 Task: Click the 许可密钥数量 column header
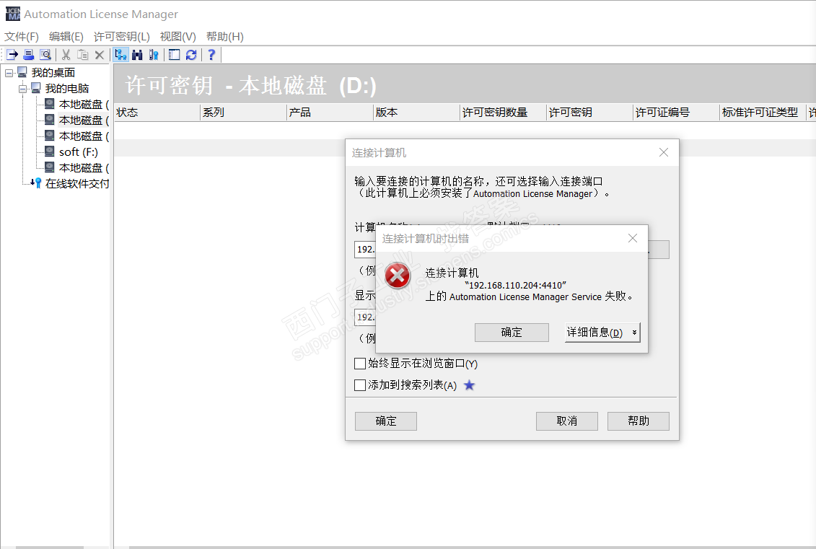503,113
